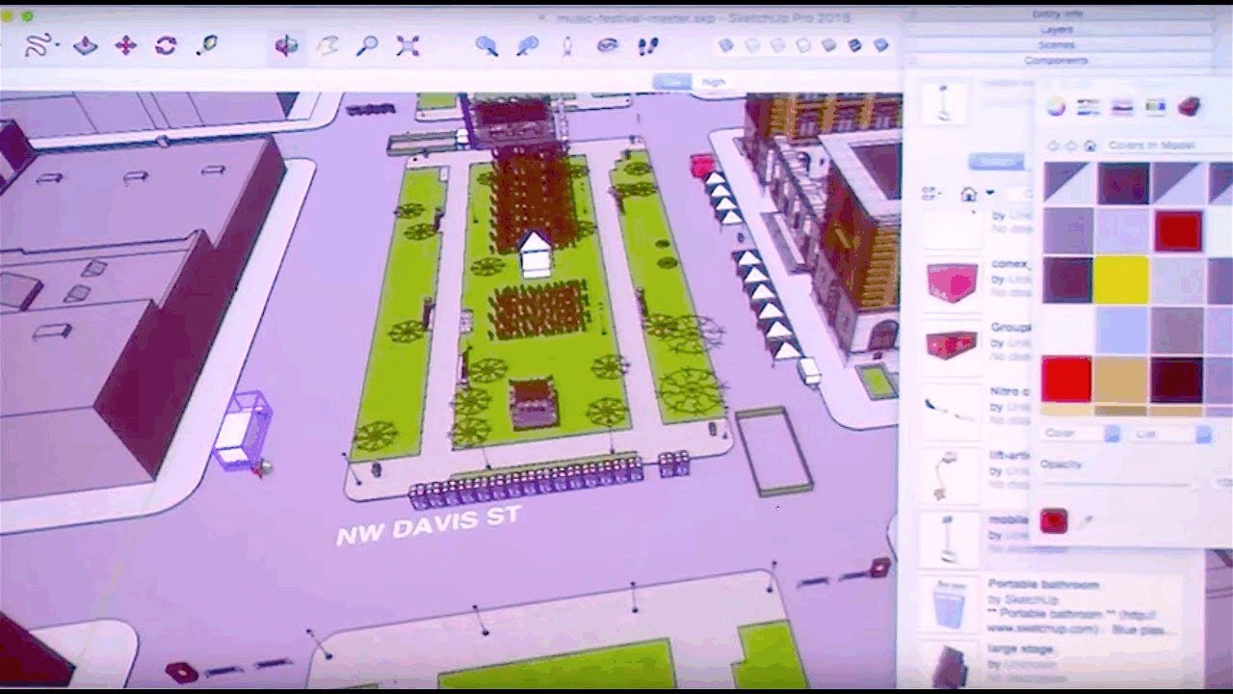Viewport: 1233px width, 694px height.
Task: Open the List dropdown in materials panel
Action: (1202, 435)
